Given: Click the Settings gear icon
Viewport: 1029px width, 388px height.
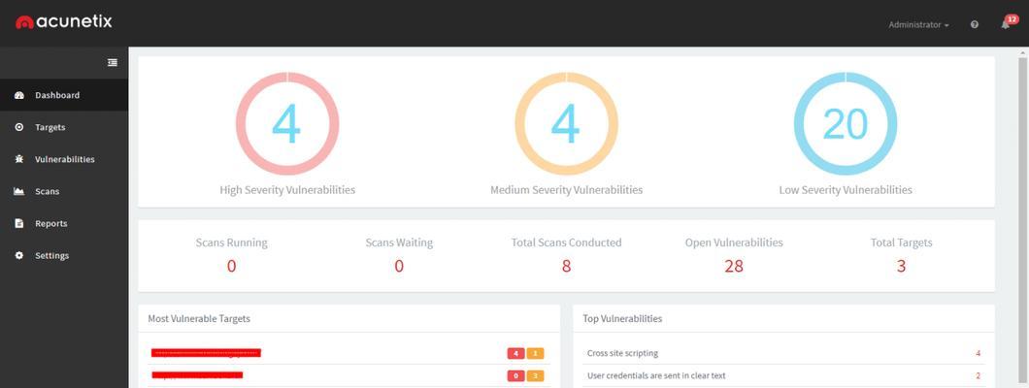Looking at the screenshot, I should point(19,256).
